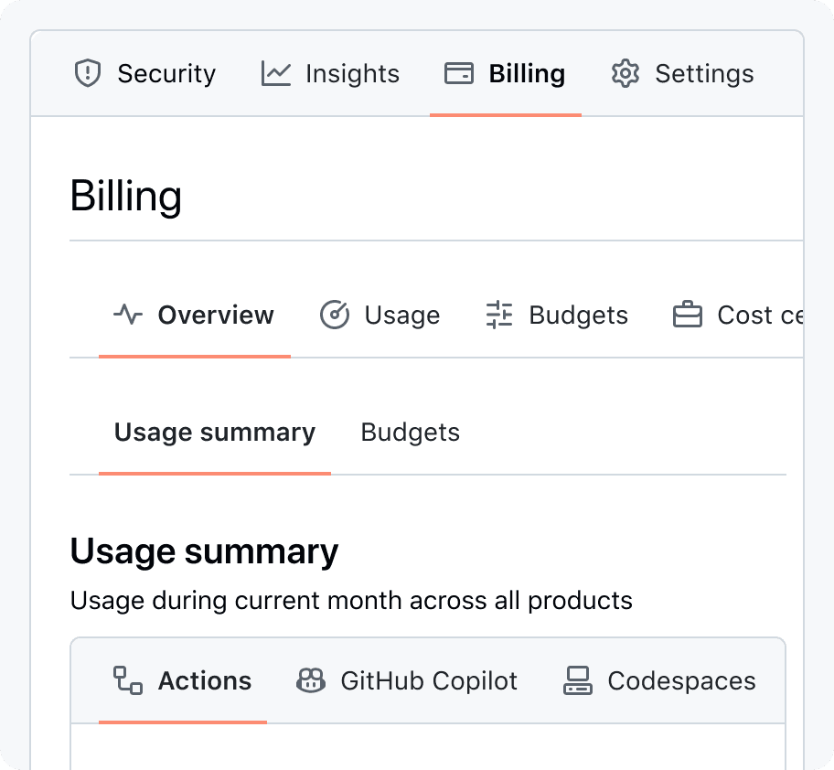Click the Copilot icon next to GitHub Copilot
This screenshot has height=770, width=834.
coord(311,680)
